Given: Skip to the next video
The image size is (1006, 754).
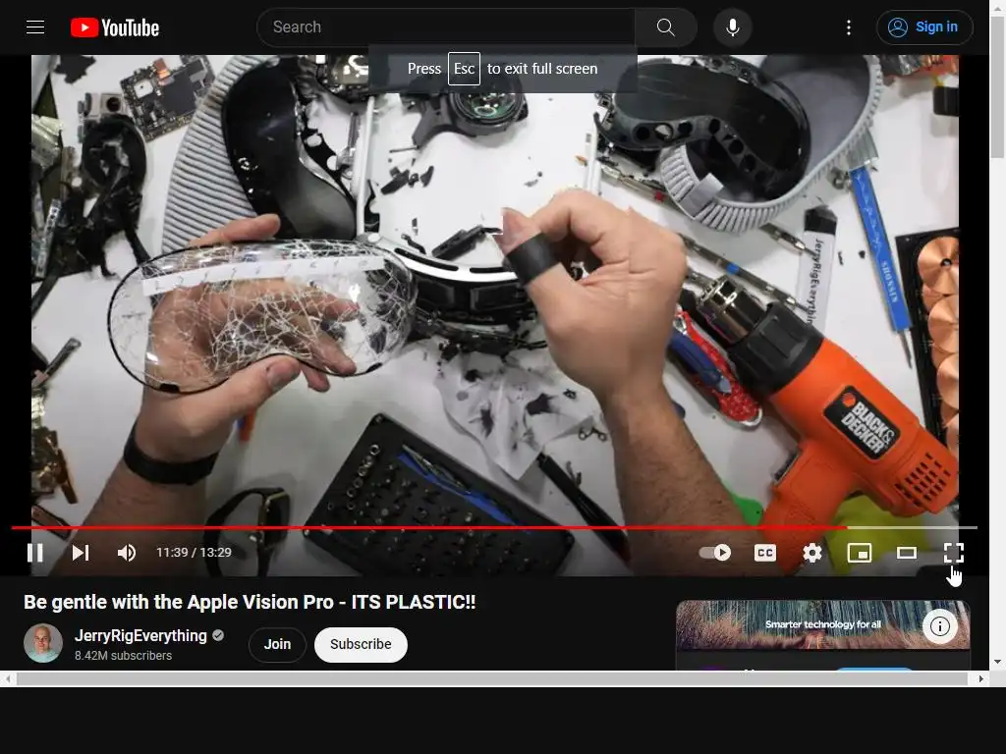Looking at the screenshot, I should 81,553.
